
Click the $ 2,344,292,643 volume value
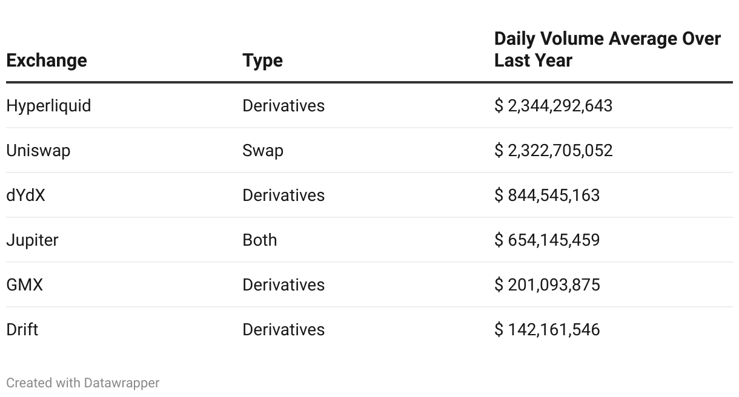pos(553,106)
